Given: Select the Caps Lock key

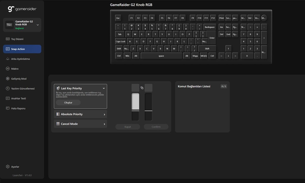Looking at the screenshot, I should click(121, 41).
